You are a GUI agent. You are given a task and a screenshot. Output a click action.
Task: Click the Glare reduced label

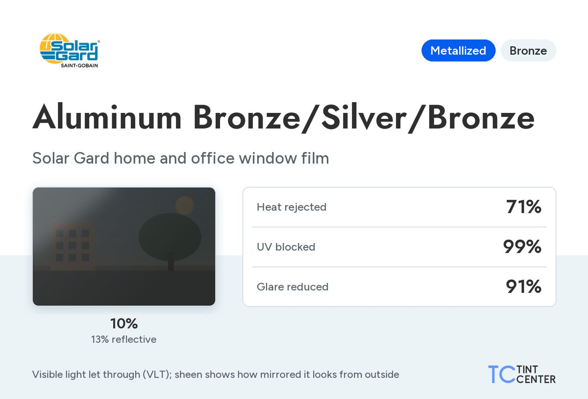[x=293, y=287]
